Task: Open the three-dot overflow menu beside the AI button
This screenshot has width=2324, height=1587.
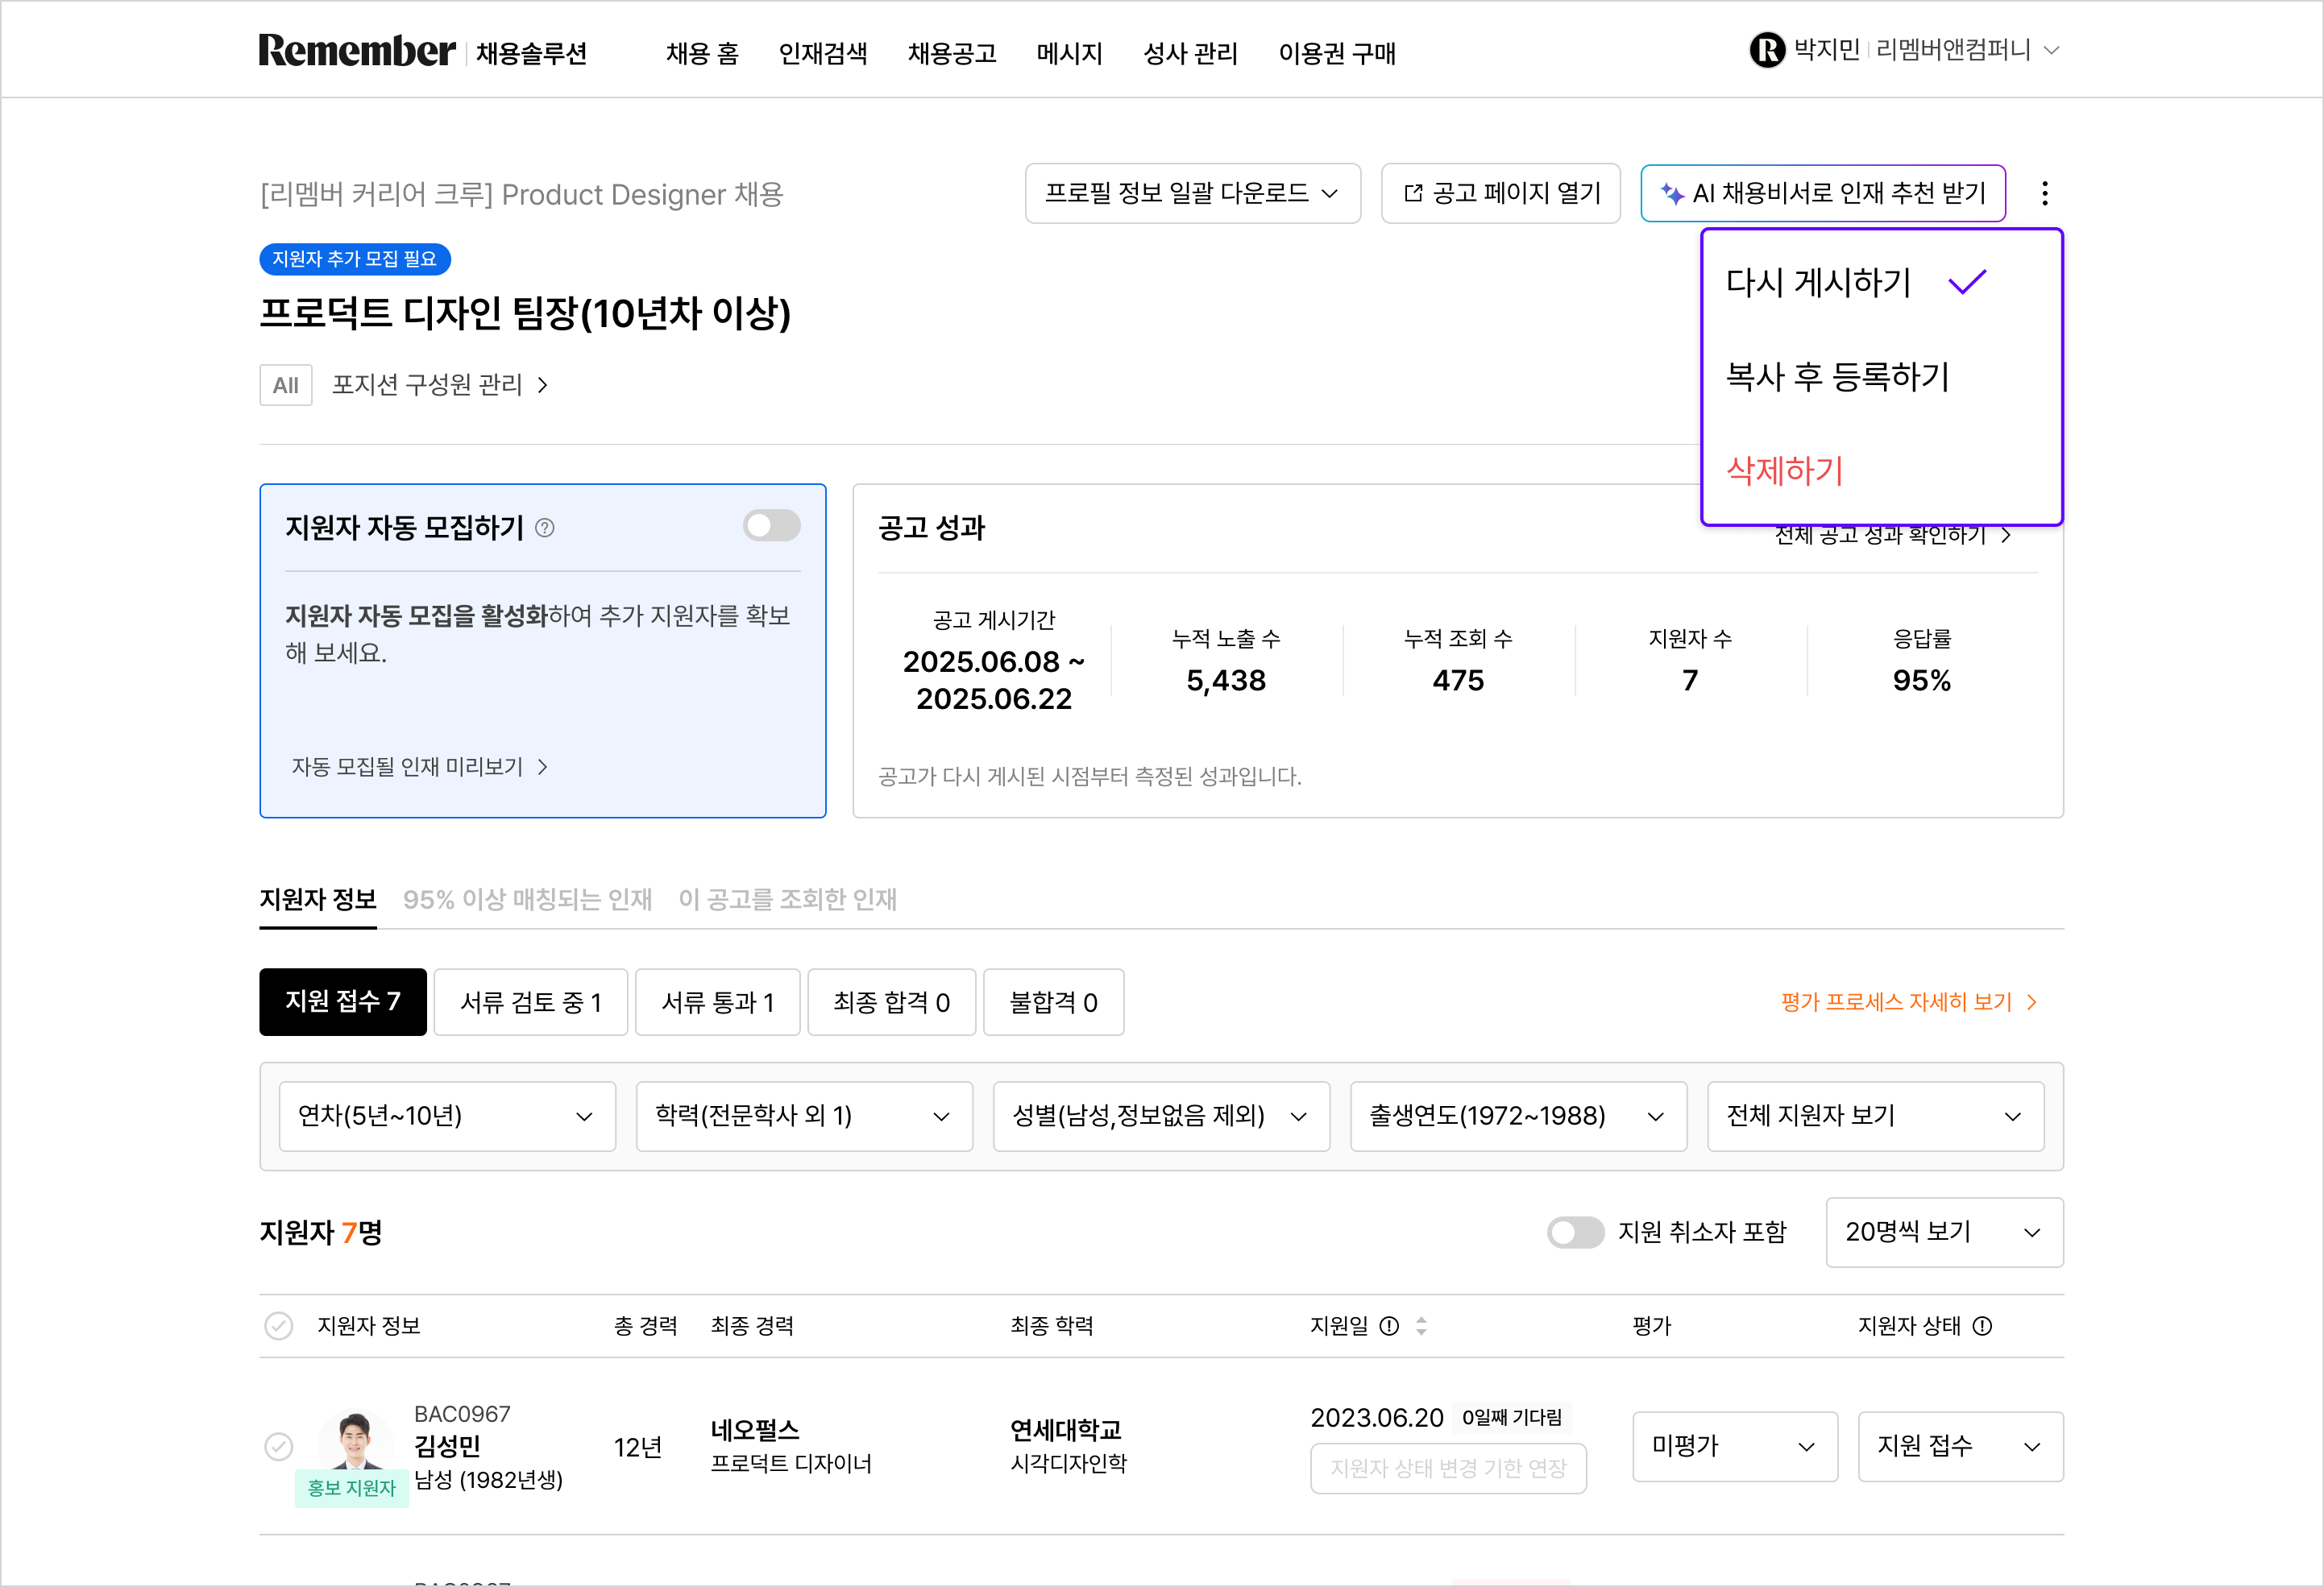Action: (2046, 193)
